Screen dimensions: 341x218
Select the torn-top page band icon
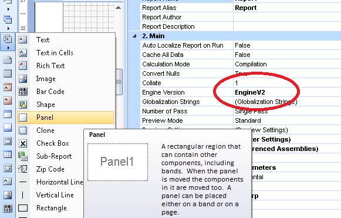8,73
